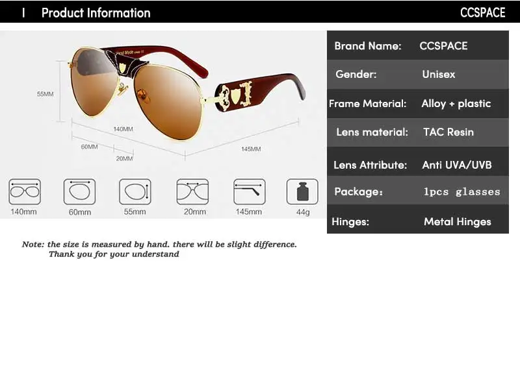Click the Metal Hinges value
520x366 pixels.
tap(458, 221)
